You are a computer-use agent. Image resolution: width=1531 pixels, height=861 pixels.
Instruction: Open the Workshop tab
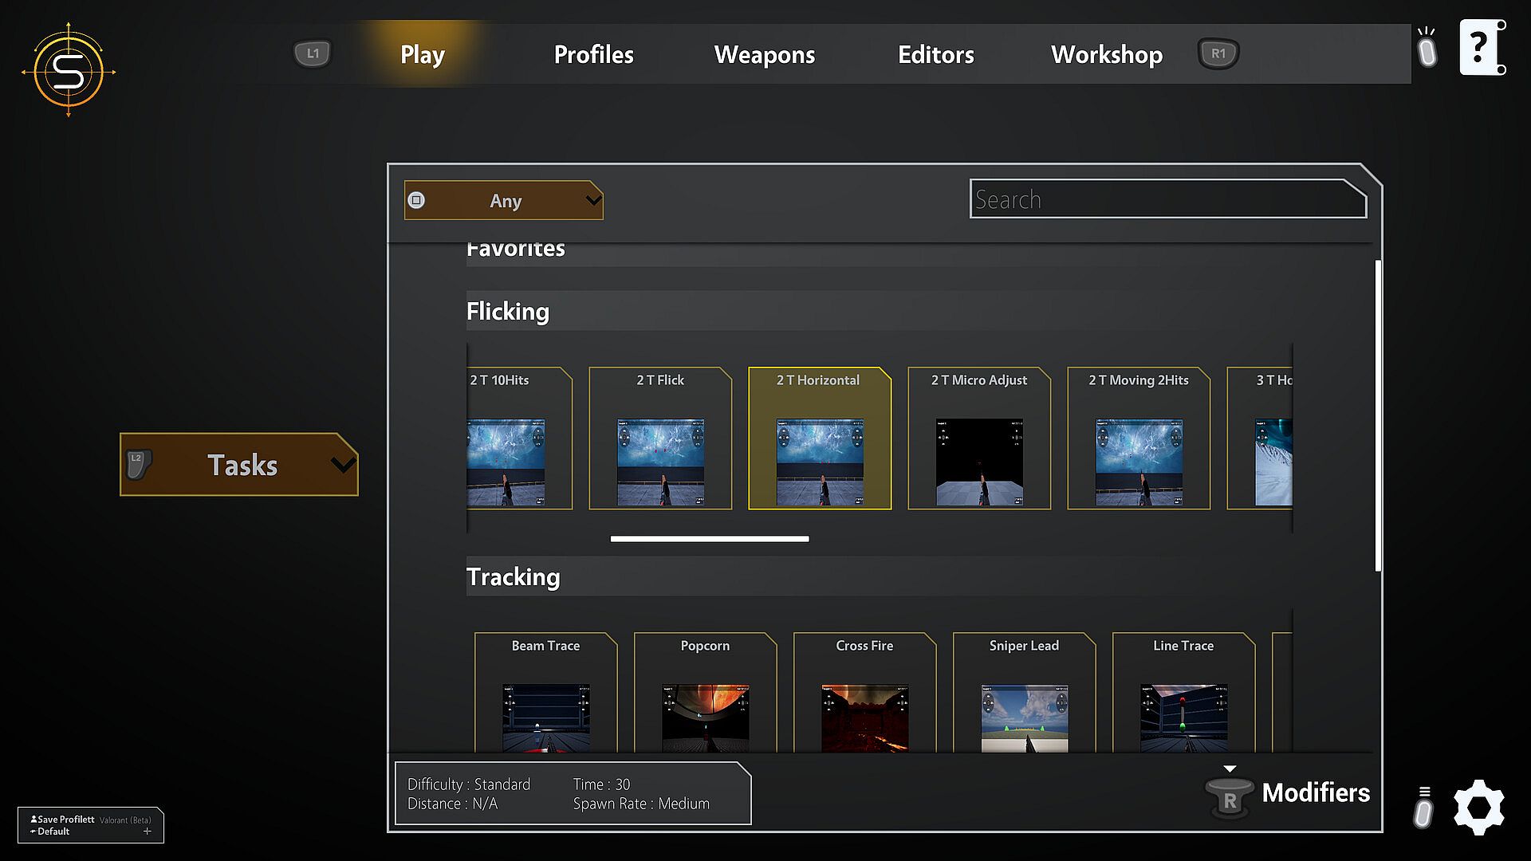click(1106, 54)
